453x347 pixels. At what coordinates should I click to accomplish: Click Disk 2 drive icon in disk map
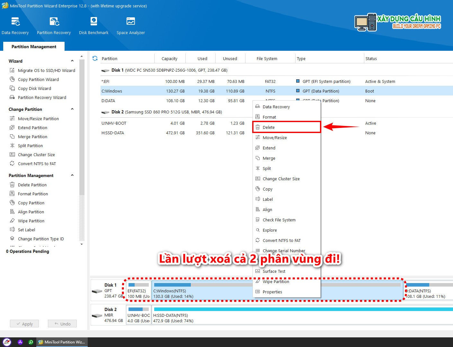click(97, 316)
